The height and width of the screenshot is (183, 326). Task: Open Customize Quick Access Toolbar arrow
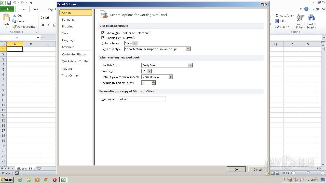[x=31, y=3]
